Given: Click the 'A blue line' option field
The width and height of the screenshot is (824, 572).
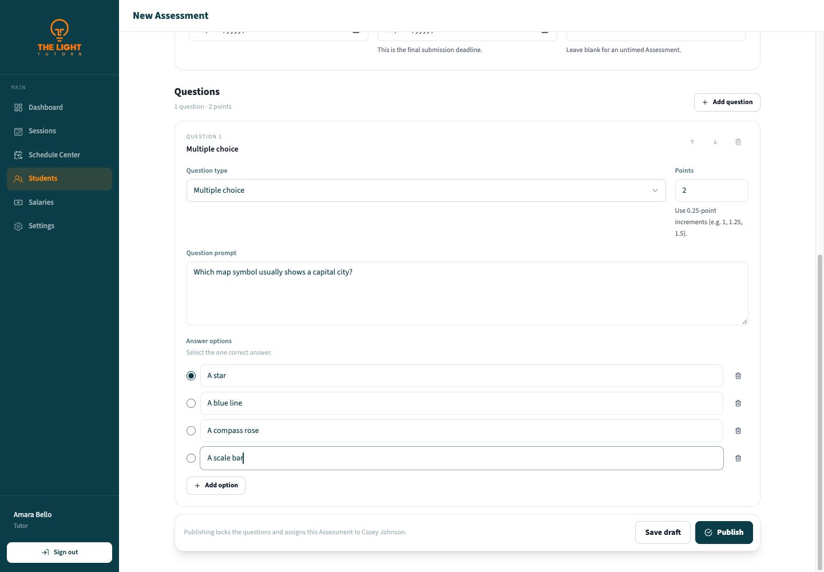Looking at the screenshot, I should pos(461,403).
